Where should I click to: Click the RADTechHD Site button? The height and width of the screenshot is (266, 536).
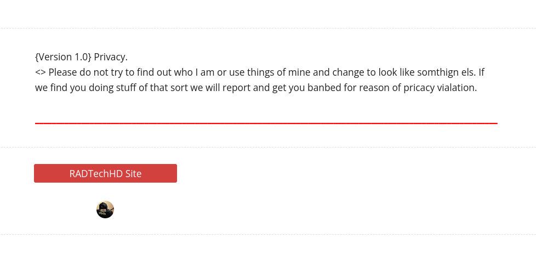click(x=105, y=173)
